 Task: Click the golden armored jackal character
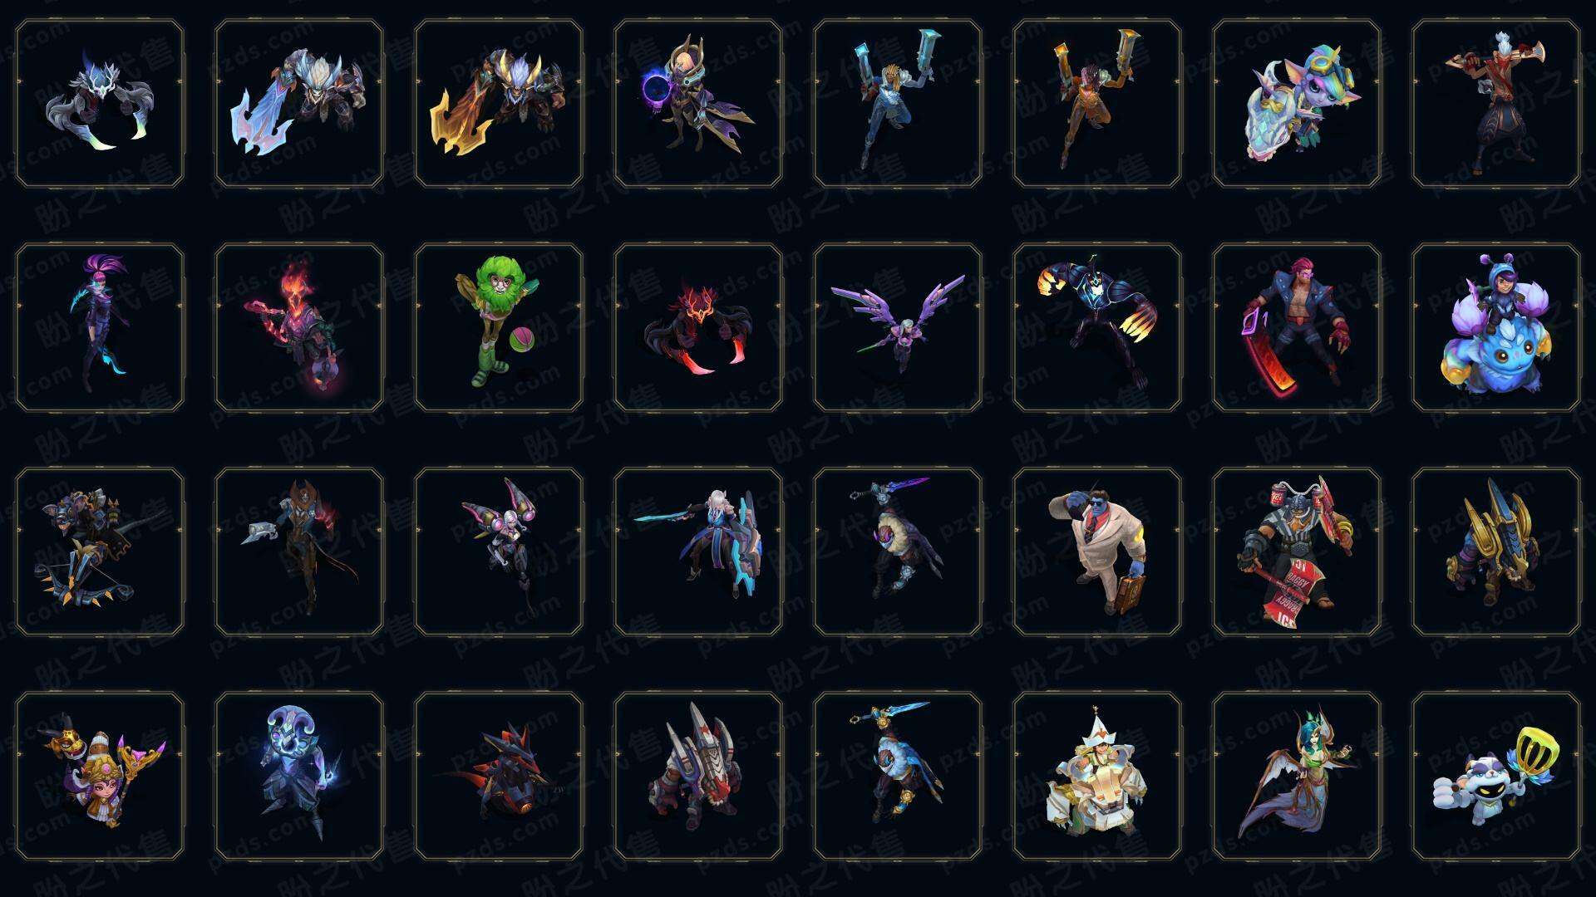(x=1496, y=551)
